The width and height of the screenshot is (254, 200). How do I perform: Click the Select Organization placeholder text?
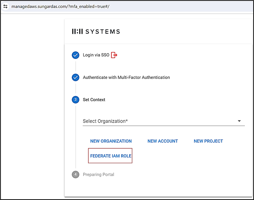pyautogui.click(x=105, y=121)
